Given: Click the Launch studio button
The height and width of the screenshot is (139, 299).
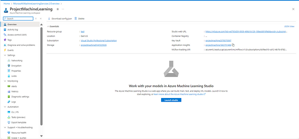Looking at the screenshot, I should click(x=171, y=100).
